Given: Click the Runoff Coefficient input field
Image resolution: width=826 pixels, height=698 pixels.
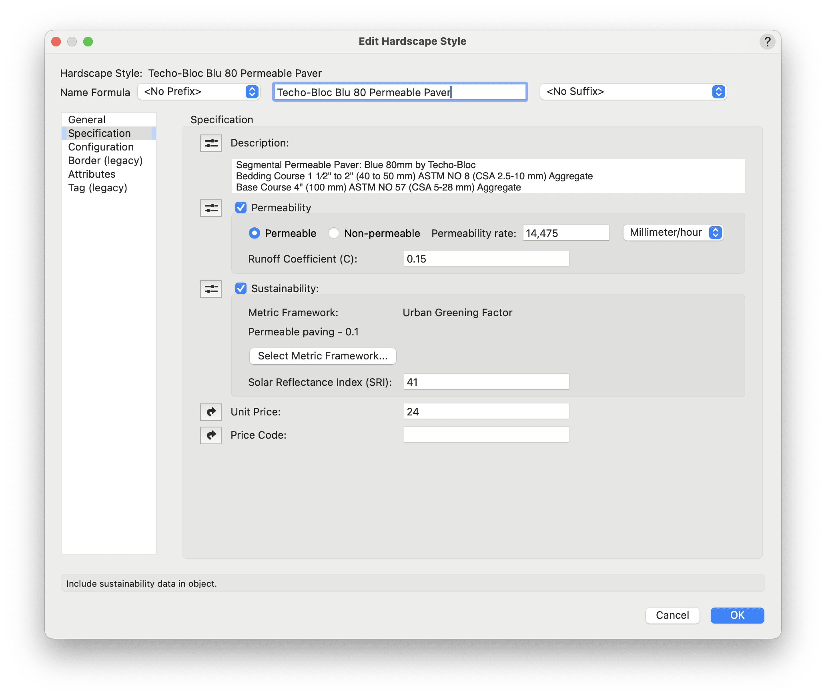Looking at the screenshot, I should click(486, 259).
